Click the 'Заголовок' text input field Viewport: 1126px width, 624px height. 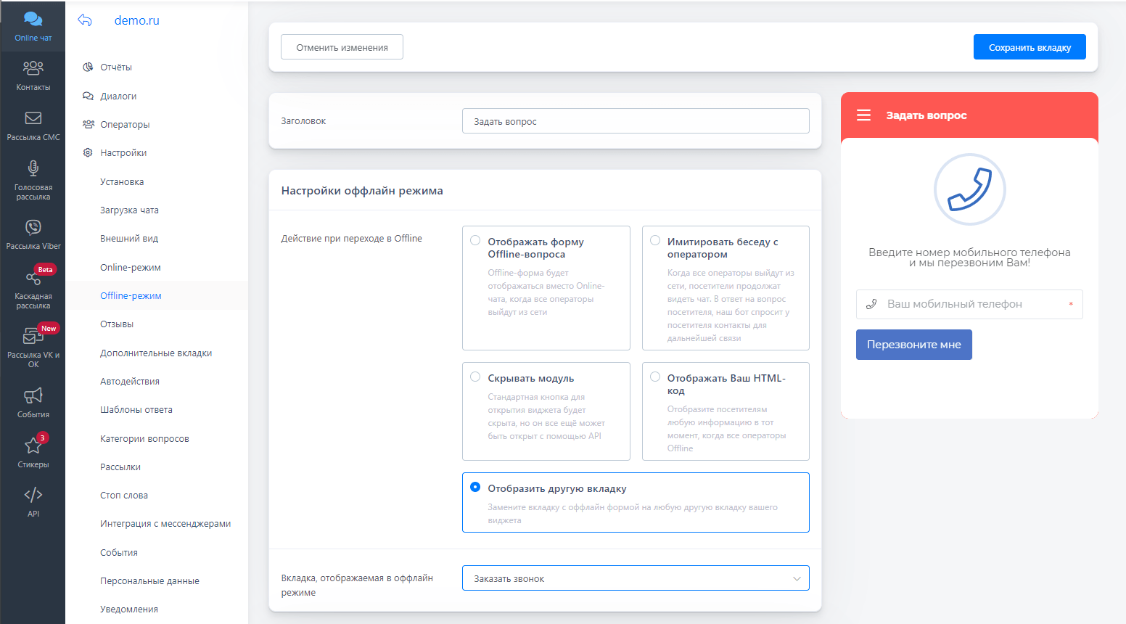click(x=635, y=121)
